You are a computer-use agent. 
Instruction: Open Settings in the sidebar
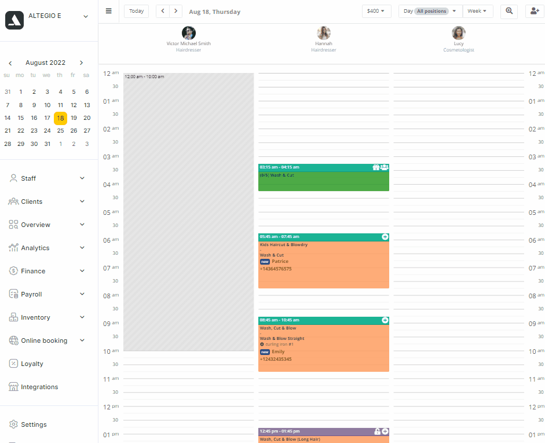point(34,424)
